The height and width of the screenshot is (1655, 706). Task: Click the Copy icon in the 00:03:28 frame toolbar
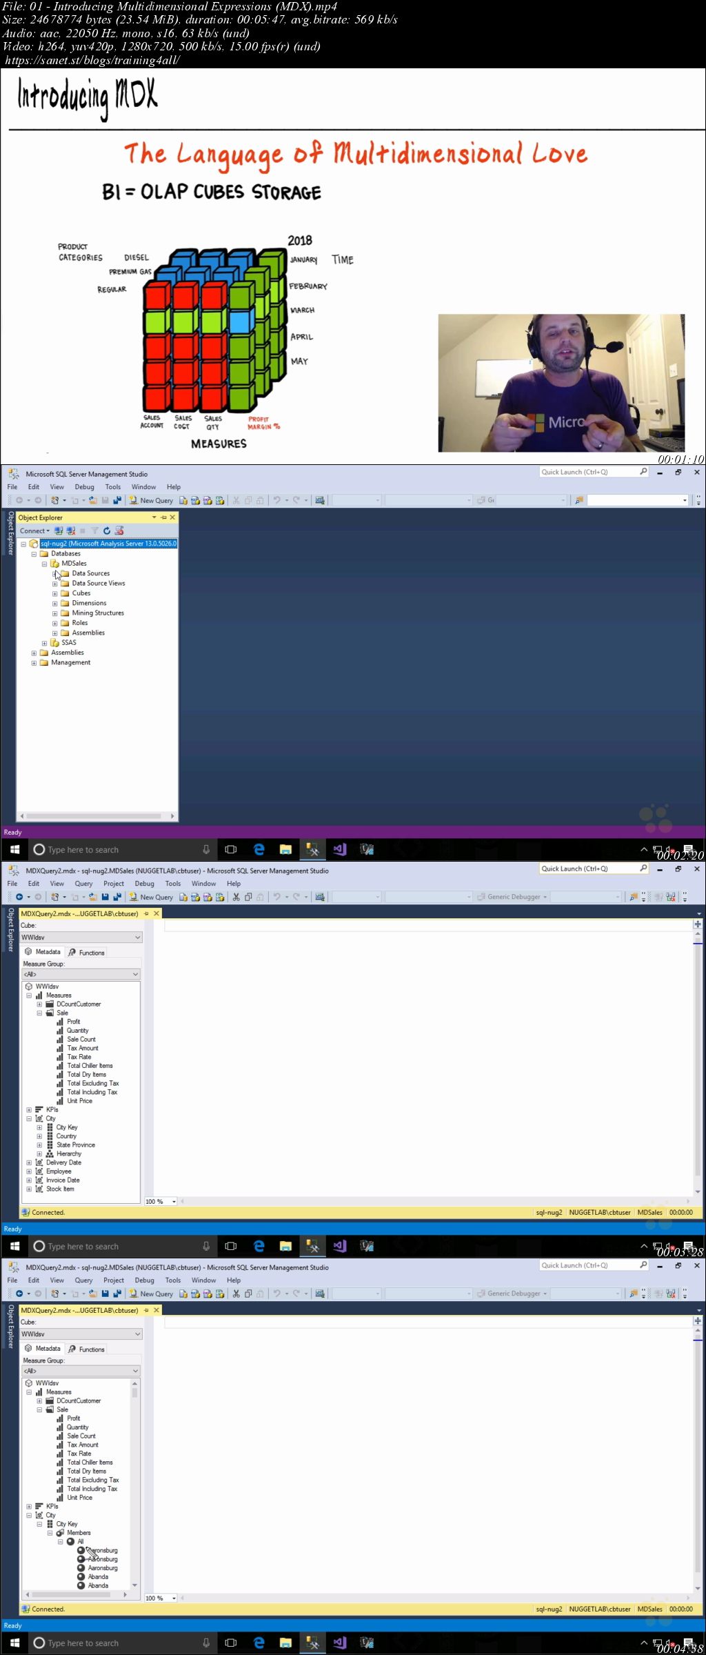[x=248, y=897]
